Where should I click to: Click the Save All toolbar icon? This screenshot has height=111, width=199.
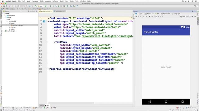point(4,6)
